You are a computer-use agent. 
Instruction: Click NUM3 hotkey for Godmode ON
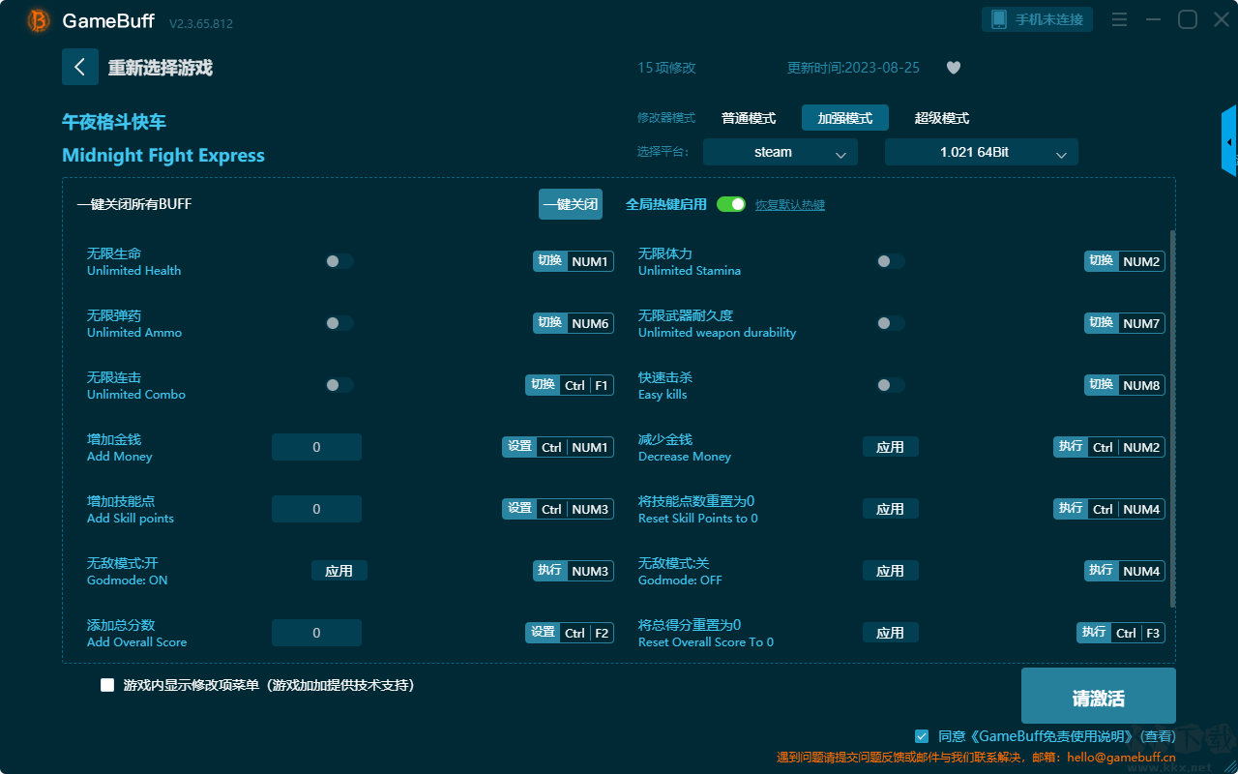point(574,571)
